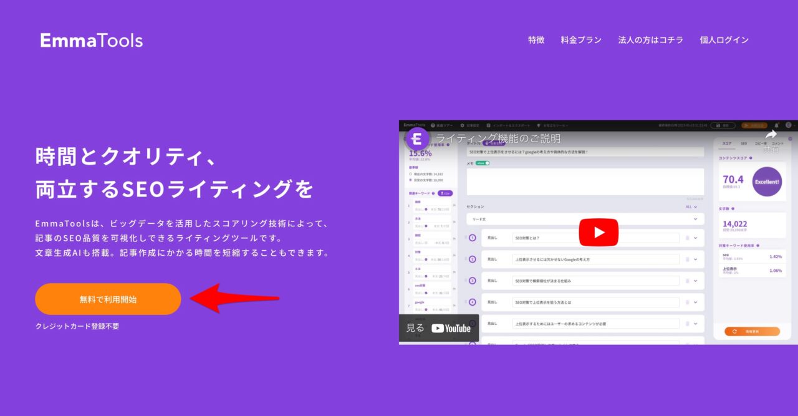798x416 pixels.
Task: Click the インポート&エクスポート toolbar icon
Action: tap(488, 124)
